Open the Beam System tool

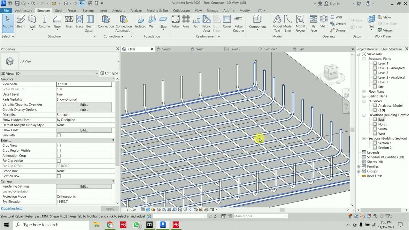tap(90, 24)
